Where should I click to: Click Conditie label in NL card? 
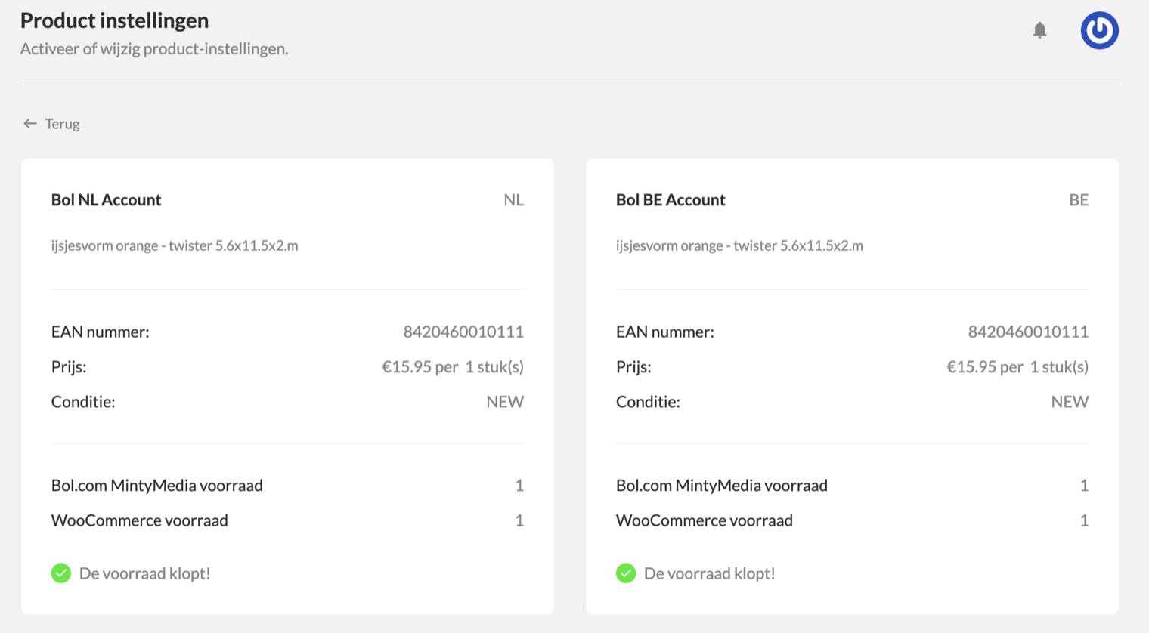(x=83, y=402)
